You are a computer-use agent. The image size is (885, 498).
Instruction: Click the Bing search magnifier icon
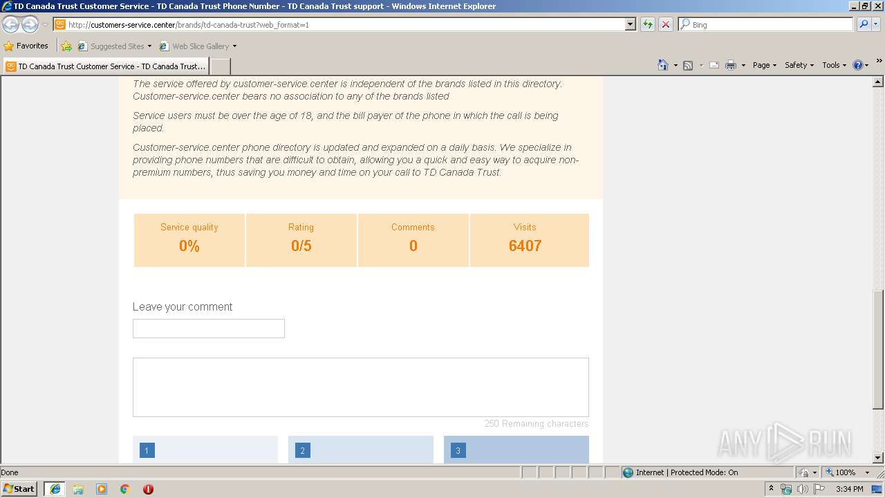(864, 24)
